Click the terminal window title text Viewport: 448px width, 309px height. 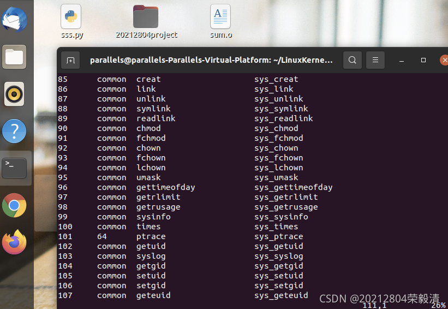click(211, 60)
